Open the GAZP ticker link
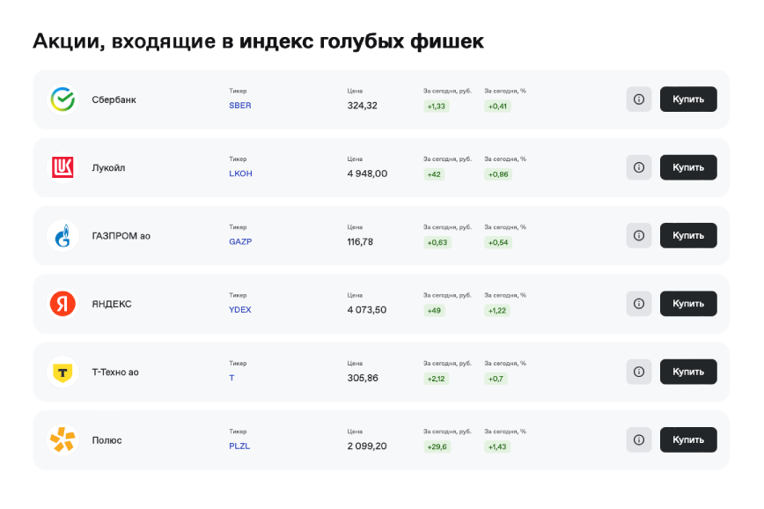The width and height of the screenshot is (764, 509). click(240, 242)
